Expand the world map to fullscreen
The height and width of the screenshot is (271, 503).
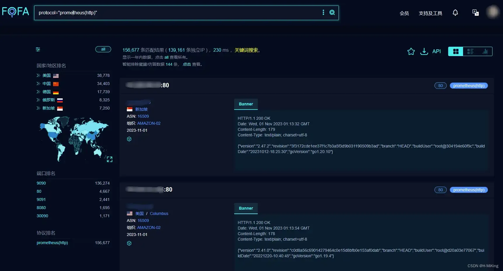coord(109,159)
